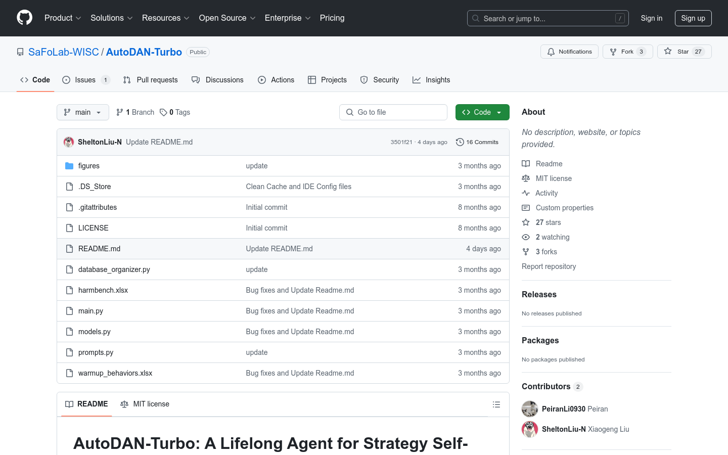
Task: Open the SaFoLab-WISC organization link
Action: tap(64, 52)
